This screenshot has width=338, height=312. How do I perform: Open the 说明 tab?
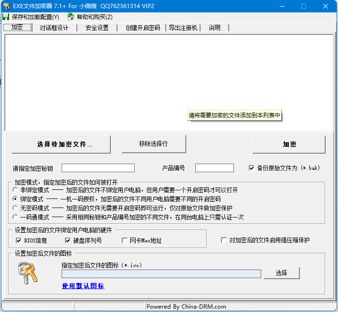pos(214,28)
